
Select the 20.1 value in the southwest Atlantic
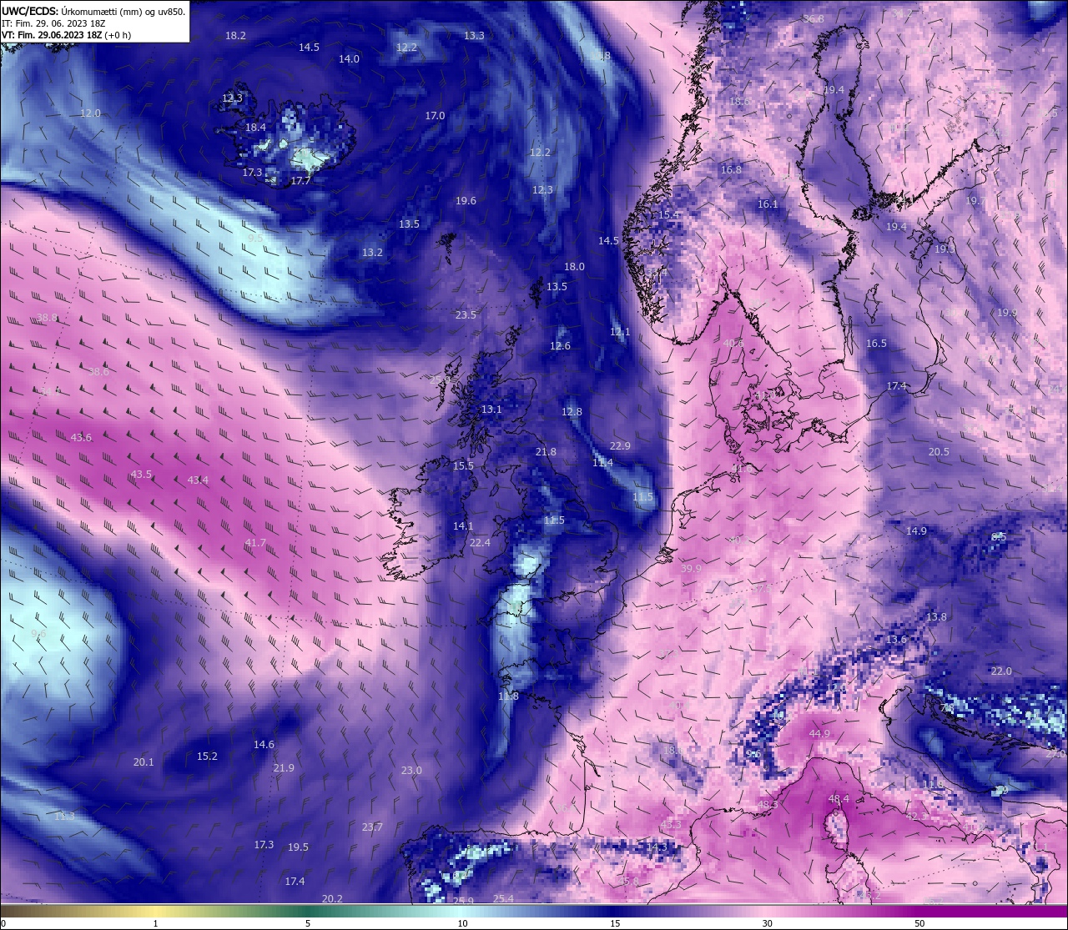pos(144,762)
